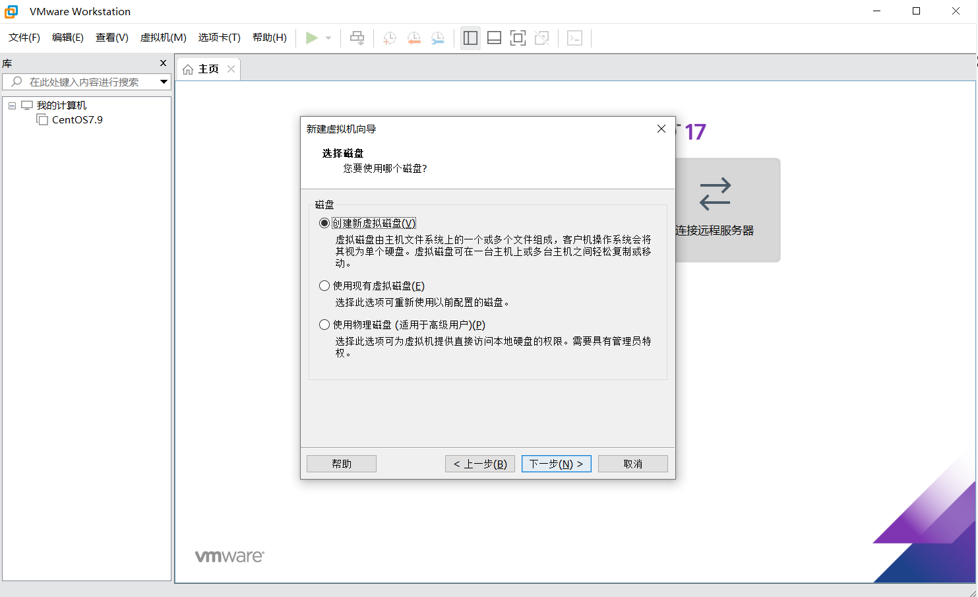978x597 pixels.
Task: Open the 选项卡(T) menu
Action: 220,38
